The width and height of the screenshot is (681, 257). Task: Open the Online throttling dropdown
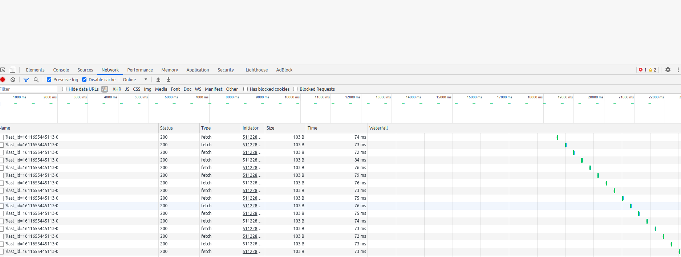coord(135,79)
